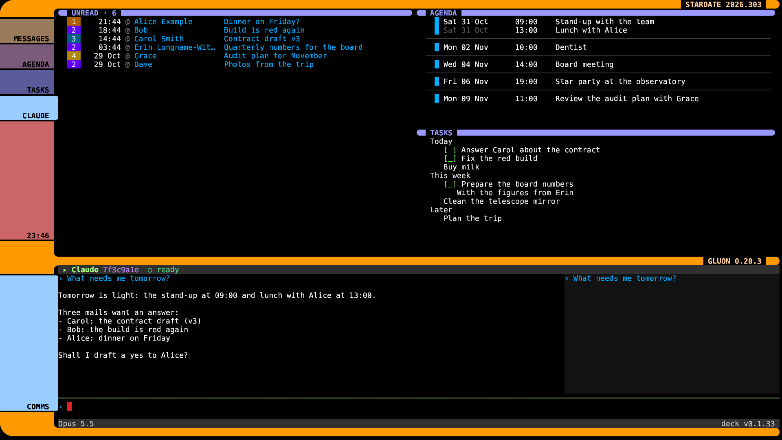This screenshot has width=782, height=440.
Task: Click the blue marker beside Star party event
Action: (437, 81)
